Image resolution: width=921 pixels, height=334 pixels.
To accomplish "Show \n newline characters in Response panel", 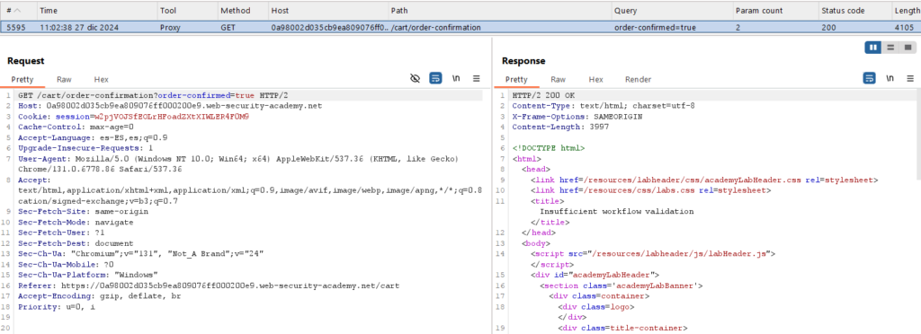I will tap(890, 78).
